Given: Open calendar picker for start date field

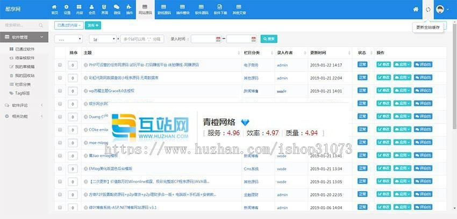Looking at the screenshot, I should click(x=218, y=39).
